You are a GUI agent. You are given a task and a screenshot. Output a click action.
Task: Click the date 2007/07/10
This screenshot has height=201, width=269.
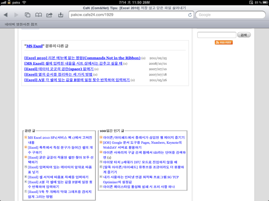(x=158, y=69)
